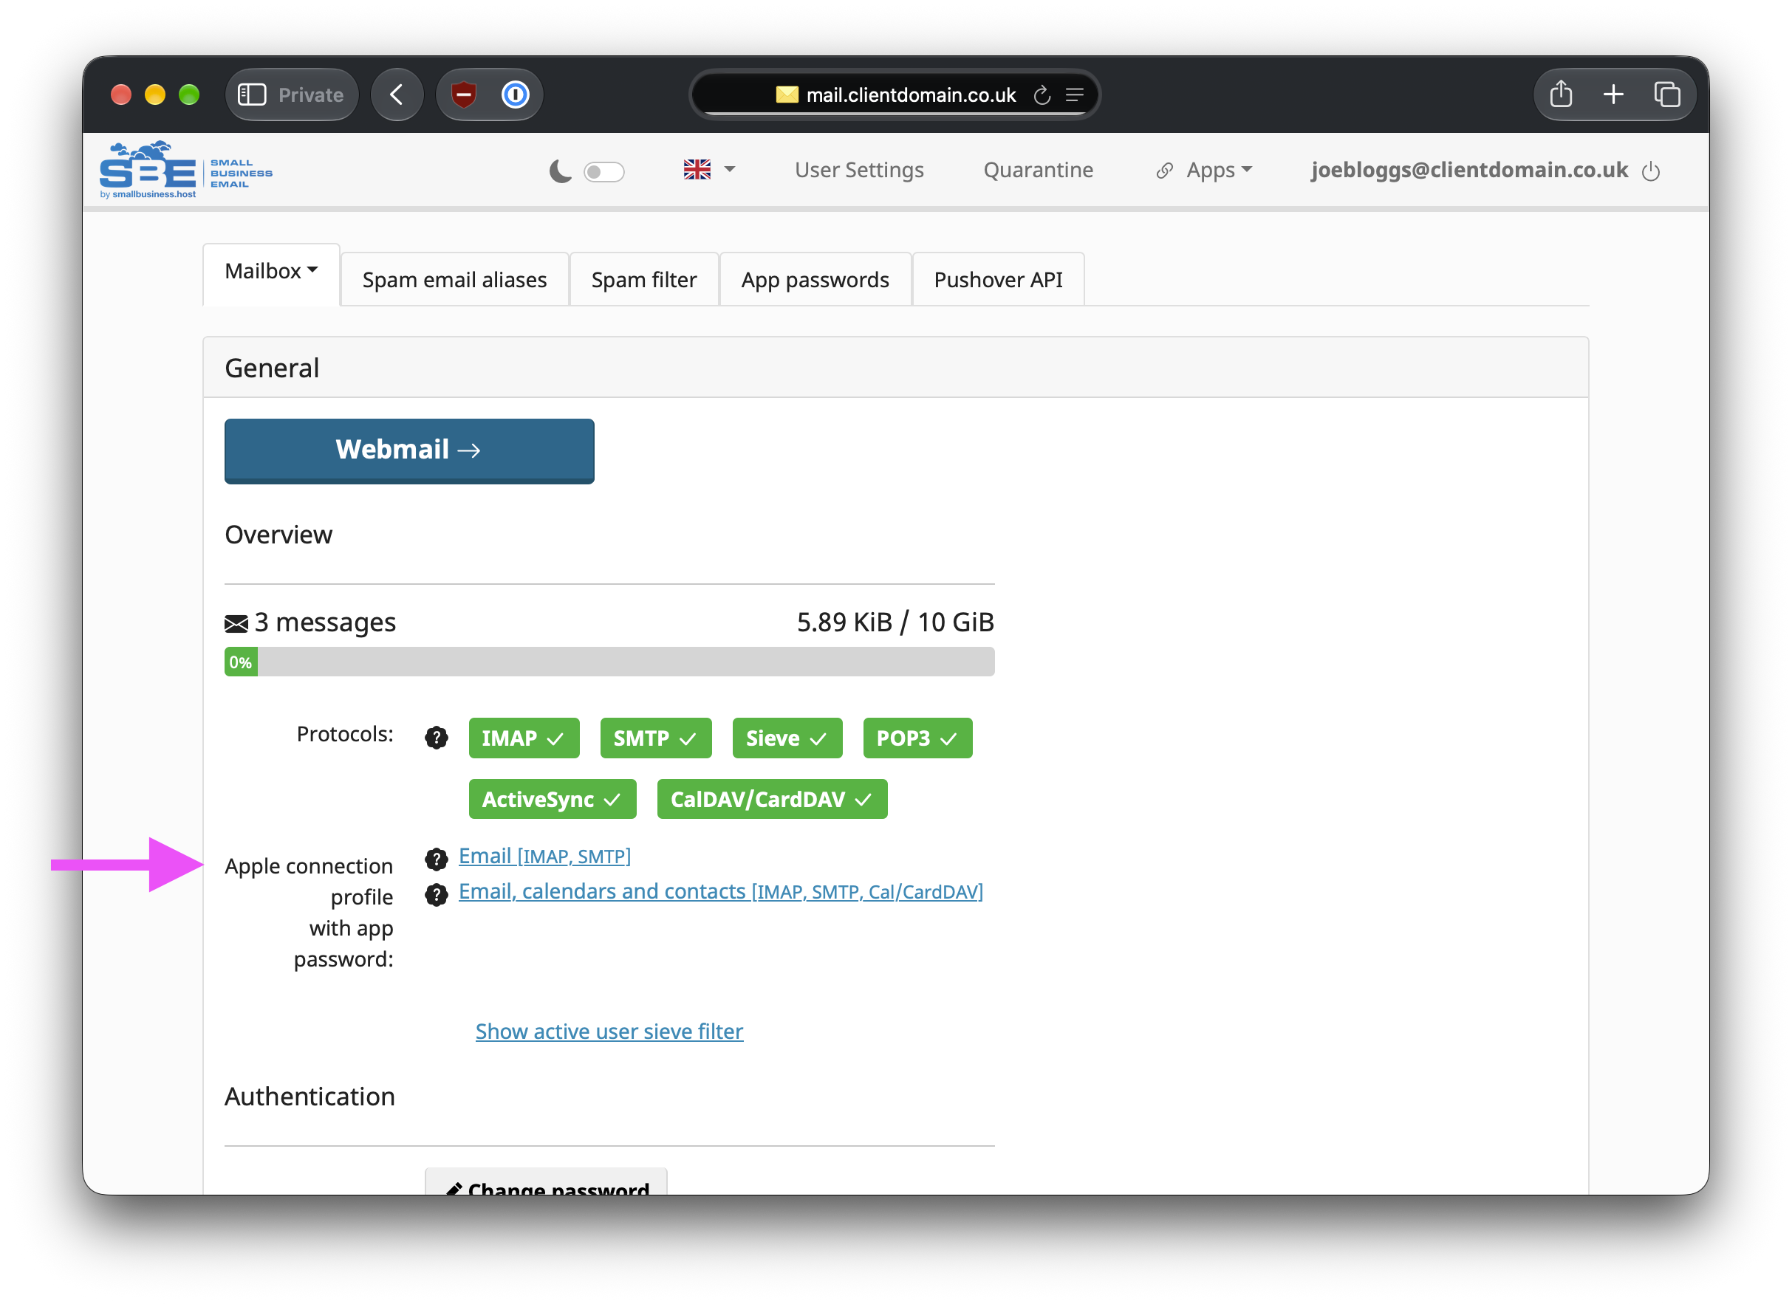
Task: Switch to Pushover API tab
Action: [x=998, y=280]
